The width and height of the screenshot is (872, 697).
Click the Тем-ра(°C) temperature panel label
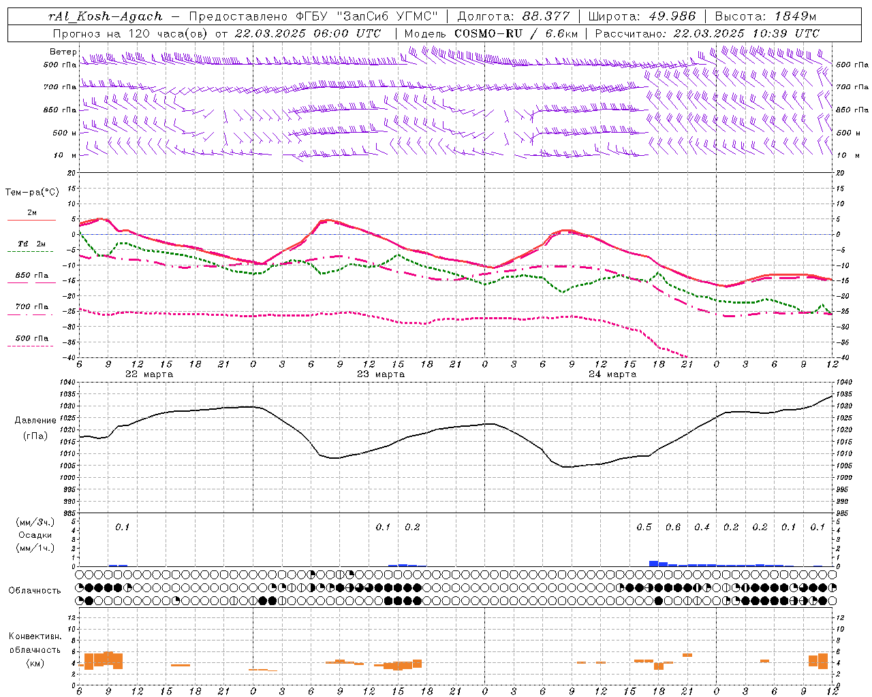pos(32,193)
